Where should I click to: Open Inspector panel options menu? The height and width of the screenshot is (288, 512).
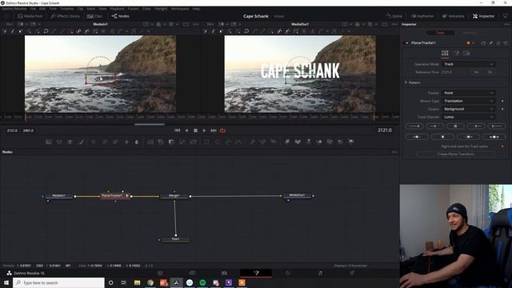point(506,24)
